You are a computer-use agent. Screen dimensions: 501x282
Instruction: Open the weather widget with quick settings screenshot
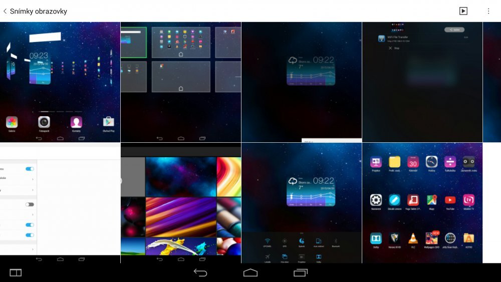point(302,203)
